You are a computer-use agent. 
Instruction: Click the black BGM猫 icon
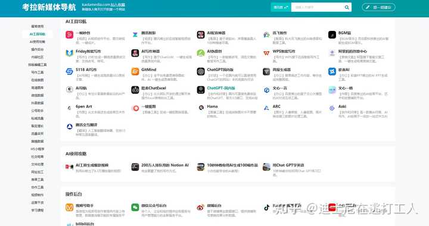[332, 34]
